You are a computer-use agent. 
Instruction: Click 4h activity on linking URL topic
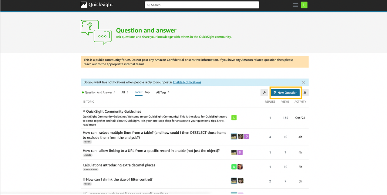(x=300, y=152)
